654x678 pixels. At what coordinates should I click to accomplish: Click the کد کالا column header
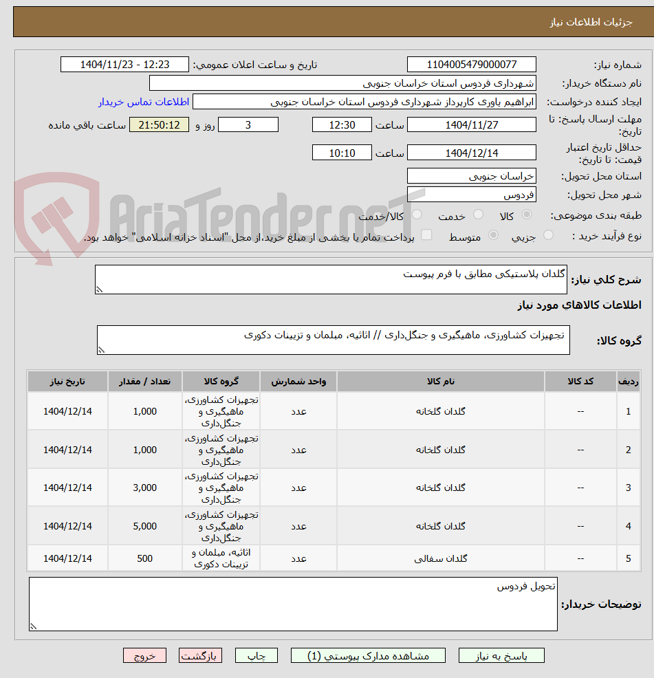580,382
